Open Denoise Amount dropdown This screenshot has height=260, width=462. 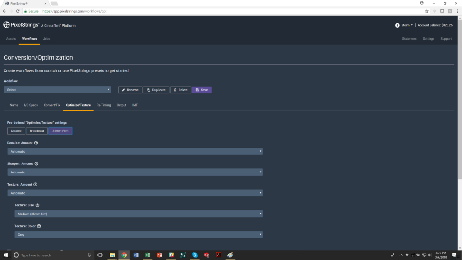(x=135, y=151)
